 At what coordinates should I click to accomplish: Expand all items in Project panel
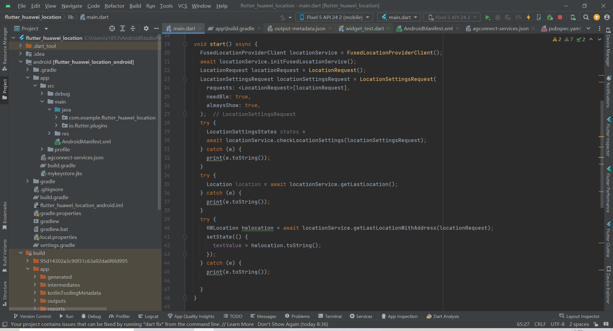pos(122,28)
